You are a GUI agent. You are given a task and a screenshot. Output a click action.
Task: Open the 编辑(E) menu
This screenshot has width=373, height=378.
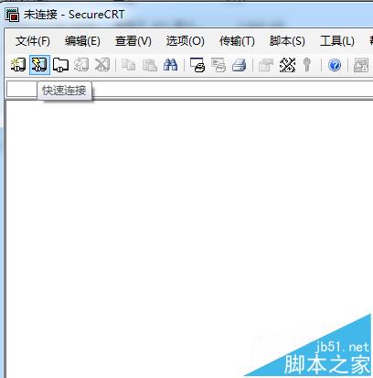(82, 41)
